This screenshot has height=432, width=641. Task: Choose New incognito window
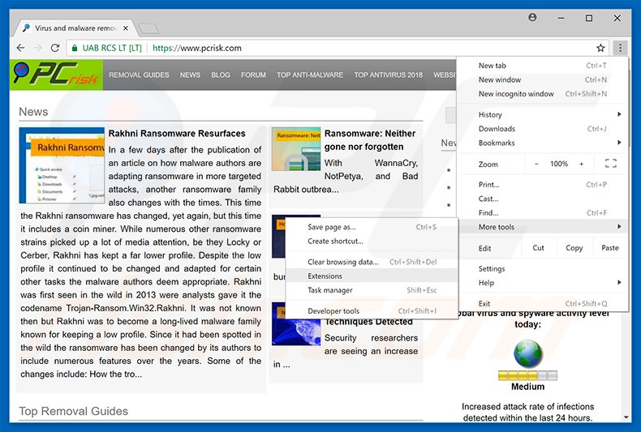(516, 94)
